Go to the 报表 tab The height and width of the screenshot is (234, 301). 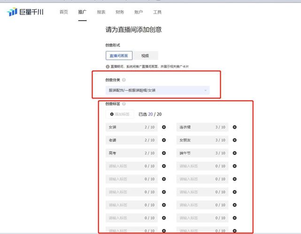101,12
